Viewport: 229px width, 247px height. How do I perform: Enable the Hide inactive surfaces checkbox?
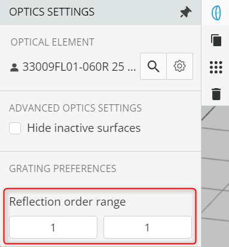click(x=15, y=128)
